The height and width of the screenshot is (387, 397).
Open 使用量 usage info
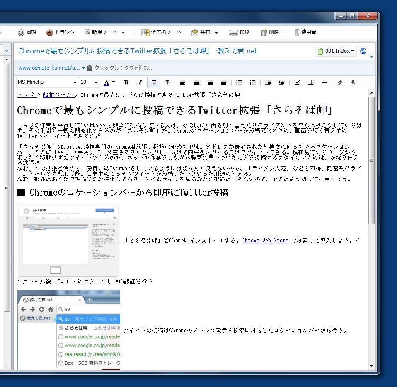(305, 32)
